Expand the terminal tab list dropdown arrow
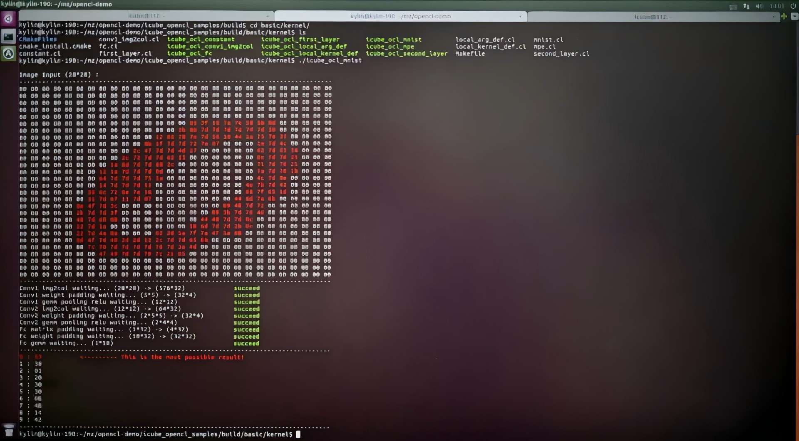The height and width of the screenshot is (441, 799). pos(794,17)
